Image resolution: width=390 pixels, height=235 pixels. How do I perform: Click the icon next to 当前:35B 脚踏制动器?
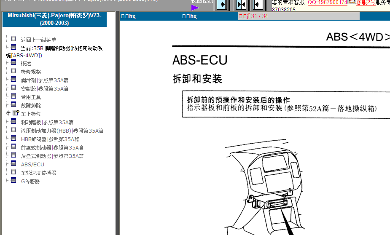[13, 47]
